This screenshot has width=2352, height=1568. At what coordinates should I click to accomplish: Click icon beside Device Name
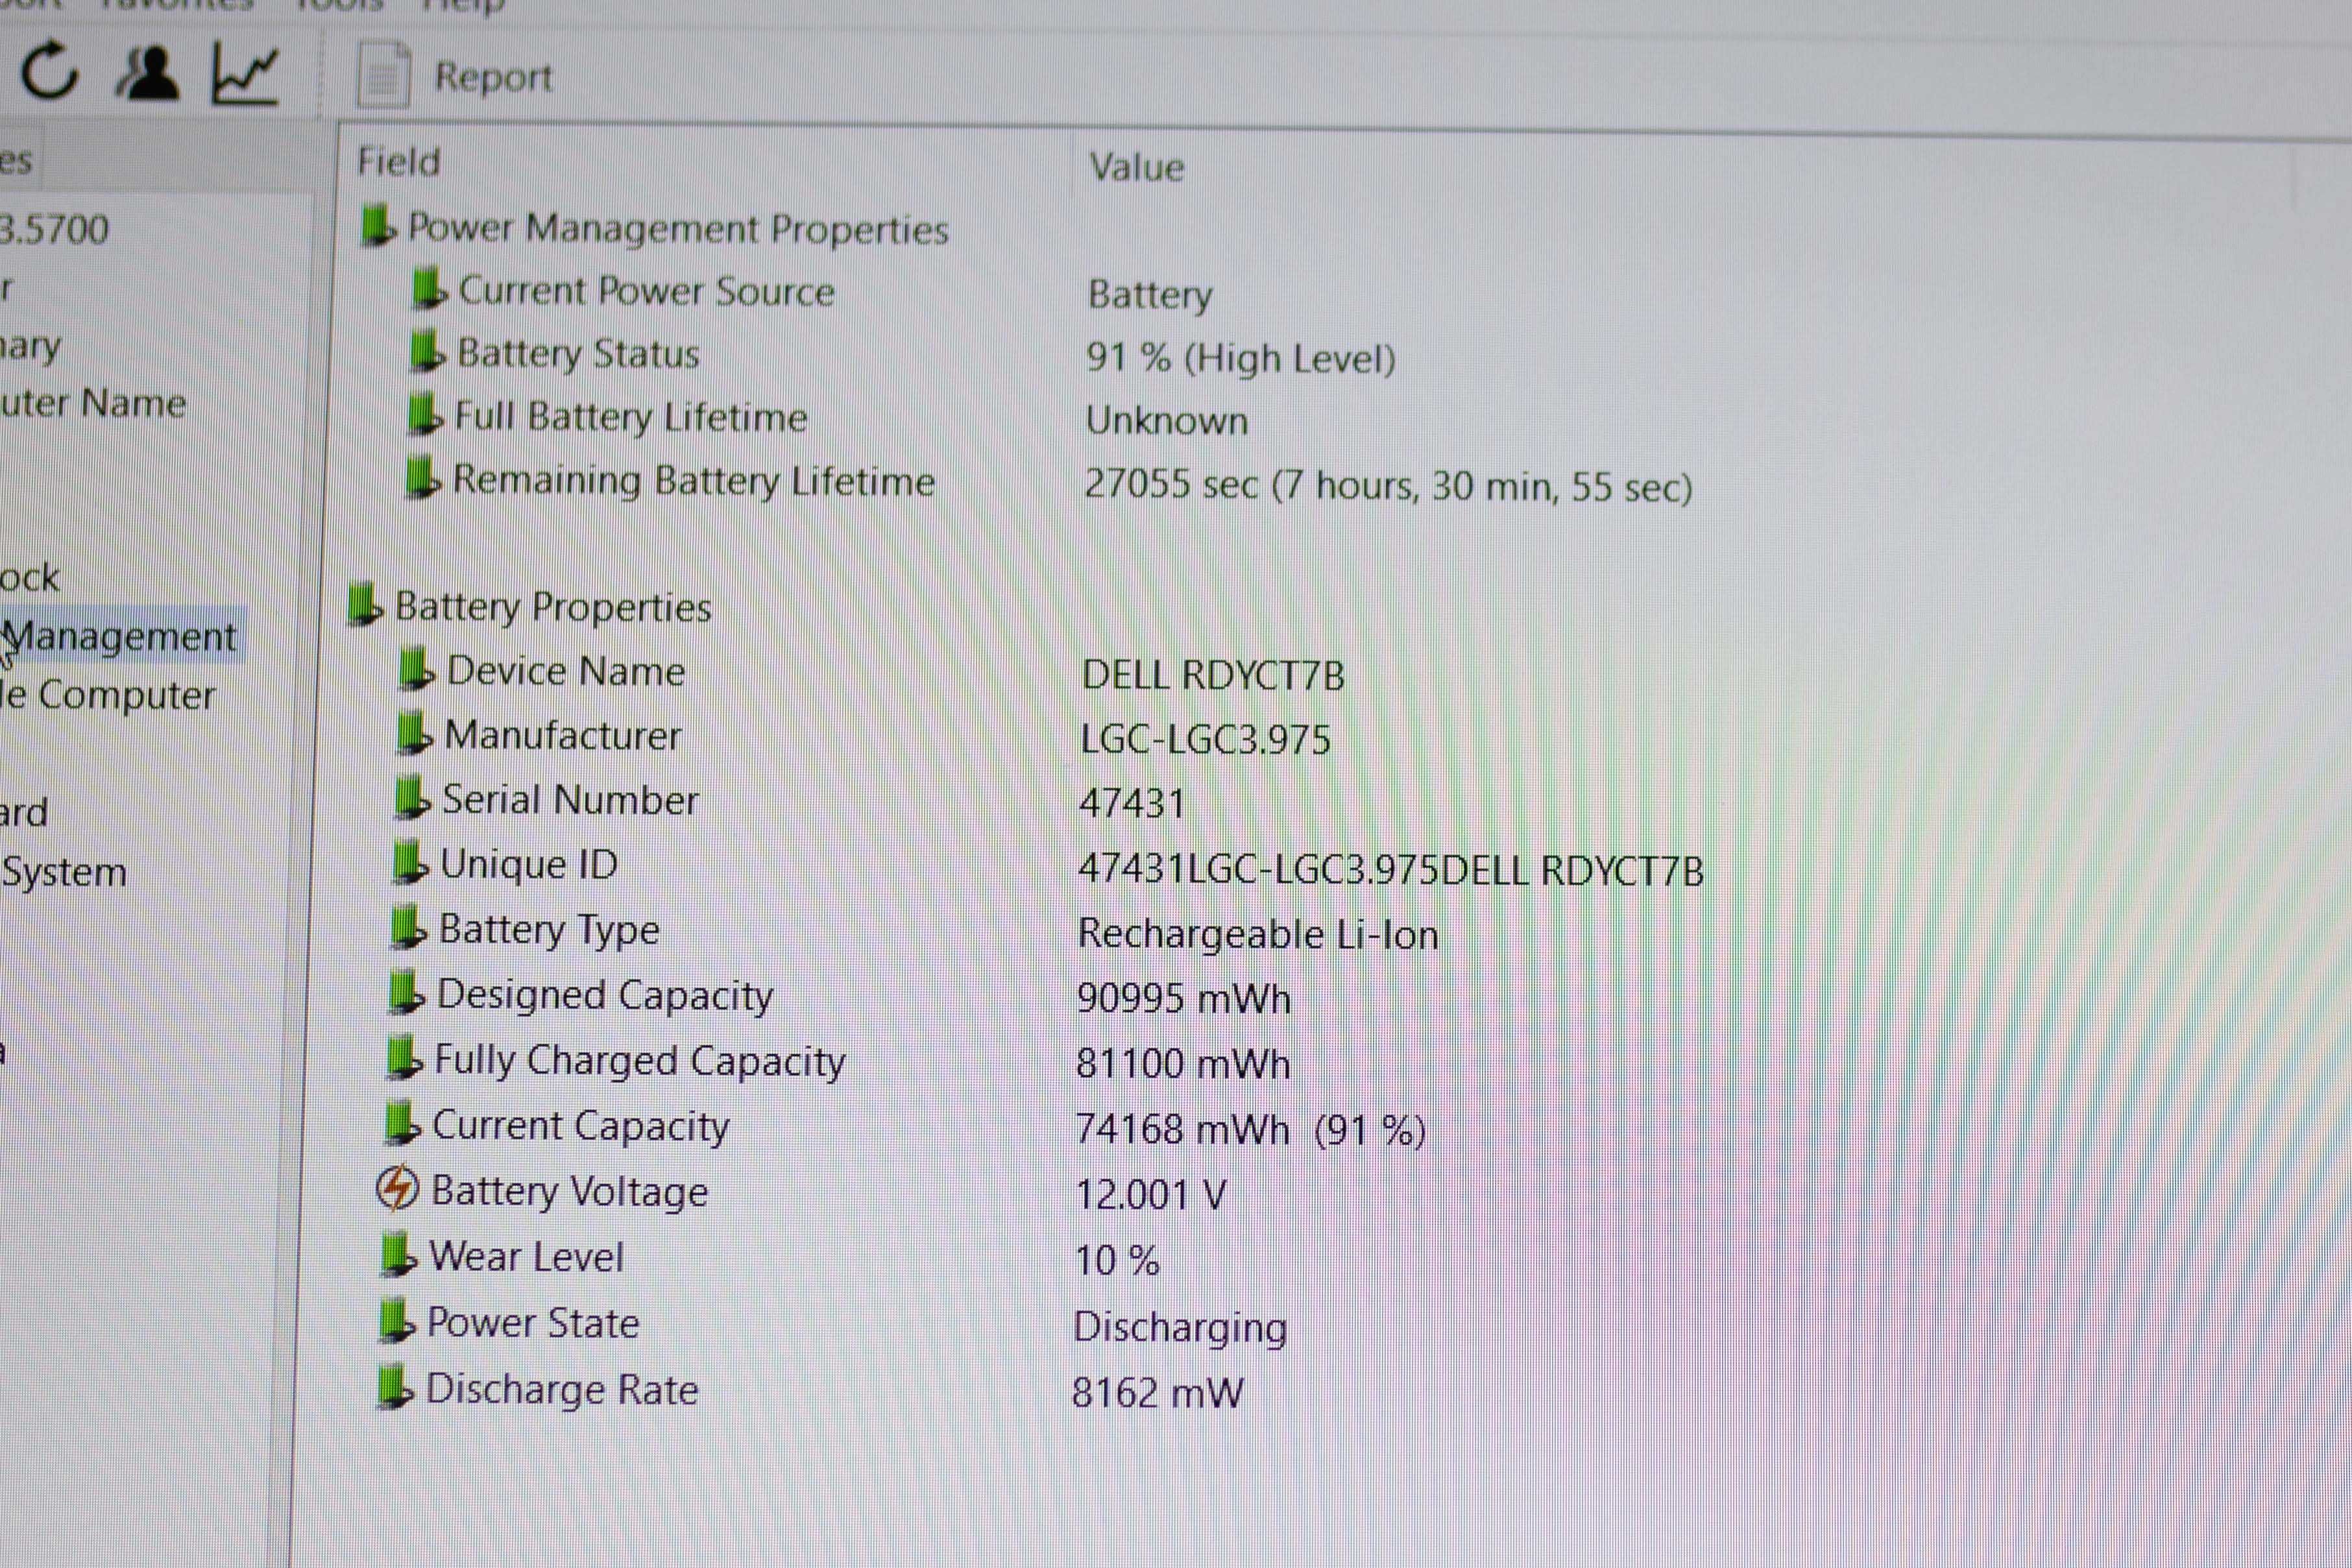(416, 669)
